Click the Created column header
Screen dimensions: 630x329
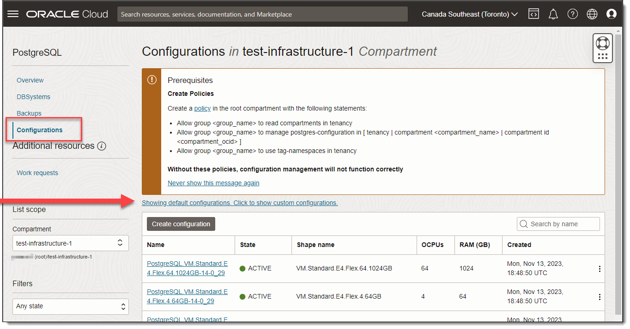pos(519,245)
